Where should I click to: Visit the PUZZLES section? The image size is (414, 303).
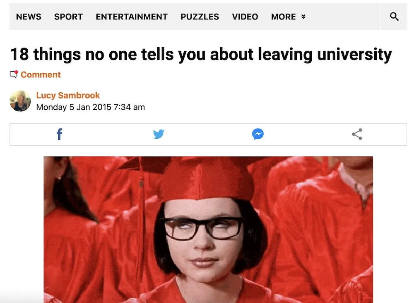point(200,17)
